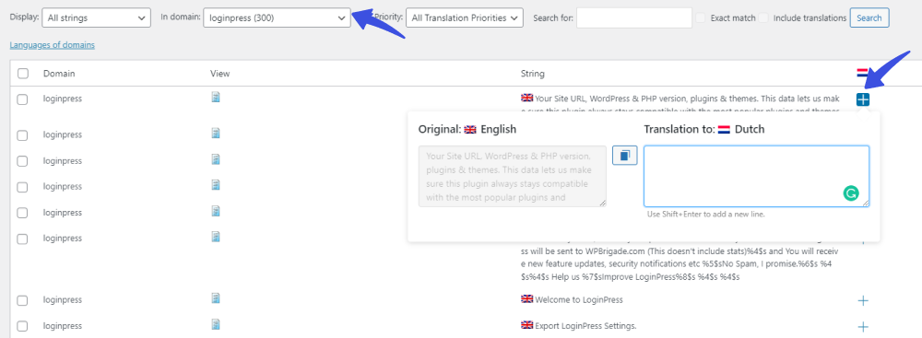Click inside the Dutch translation text area

coord(756,176)
